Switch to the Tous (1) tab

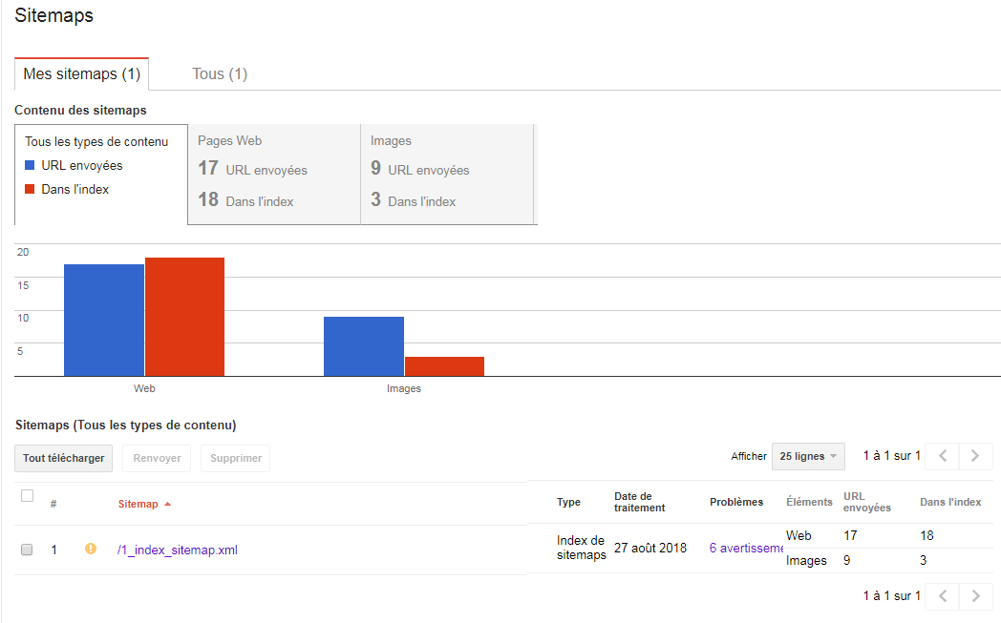coord(220,74)
